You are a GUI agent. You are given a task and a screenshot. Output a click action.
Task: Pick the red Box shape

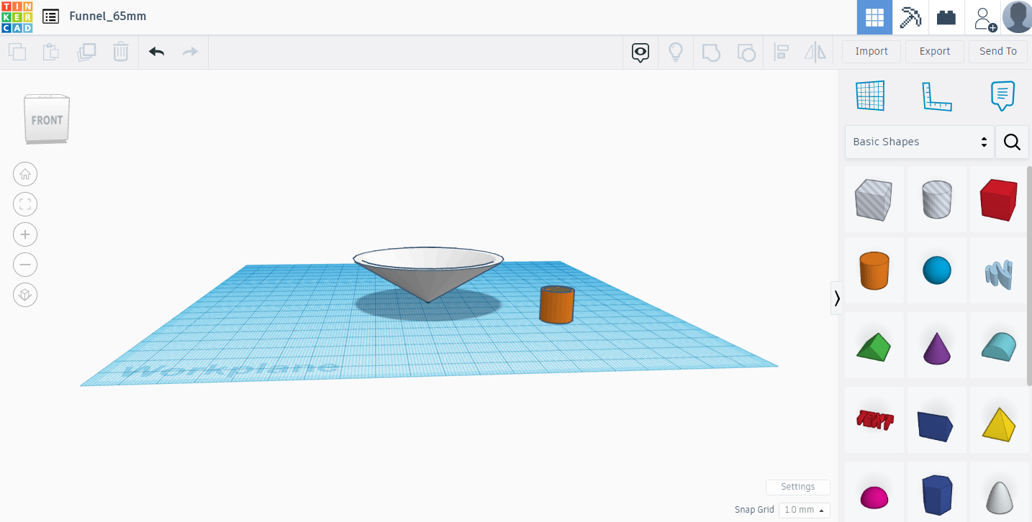pos(999,199)
